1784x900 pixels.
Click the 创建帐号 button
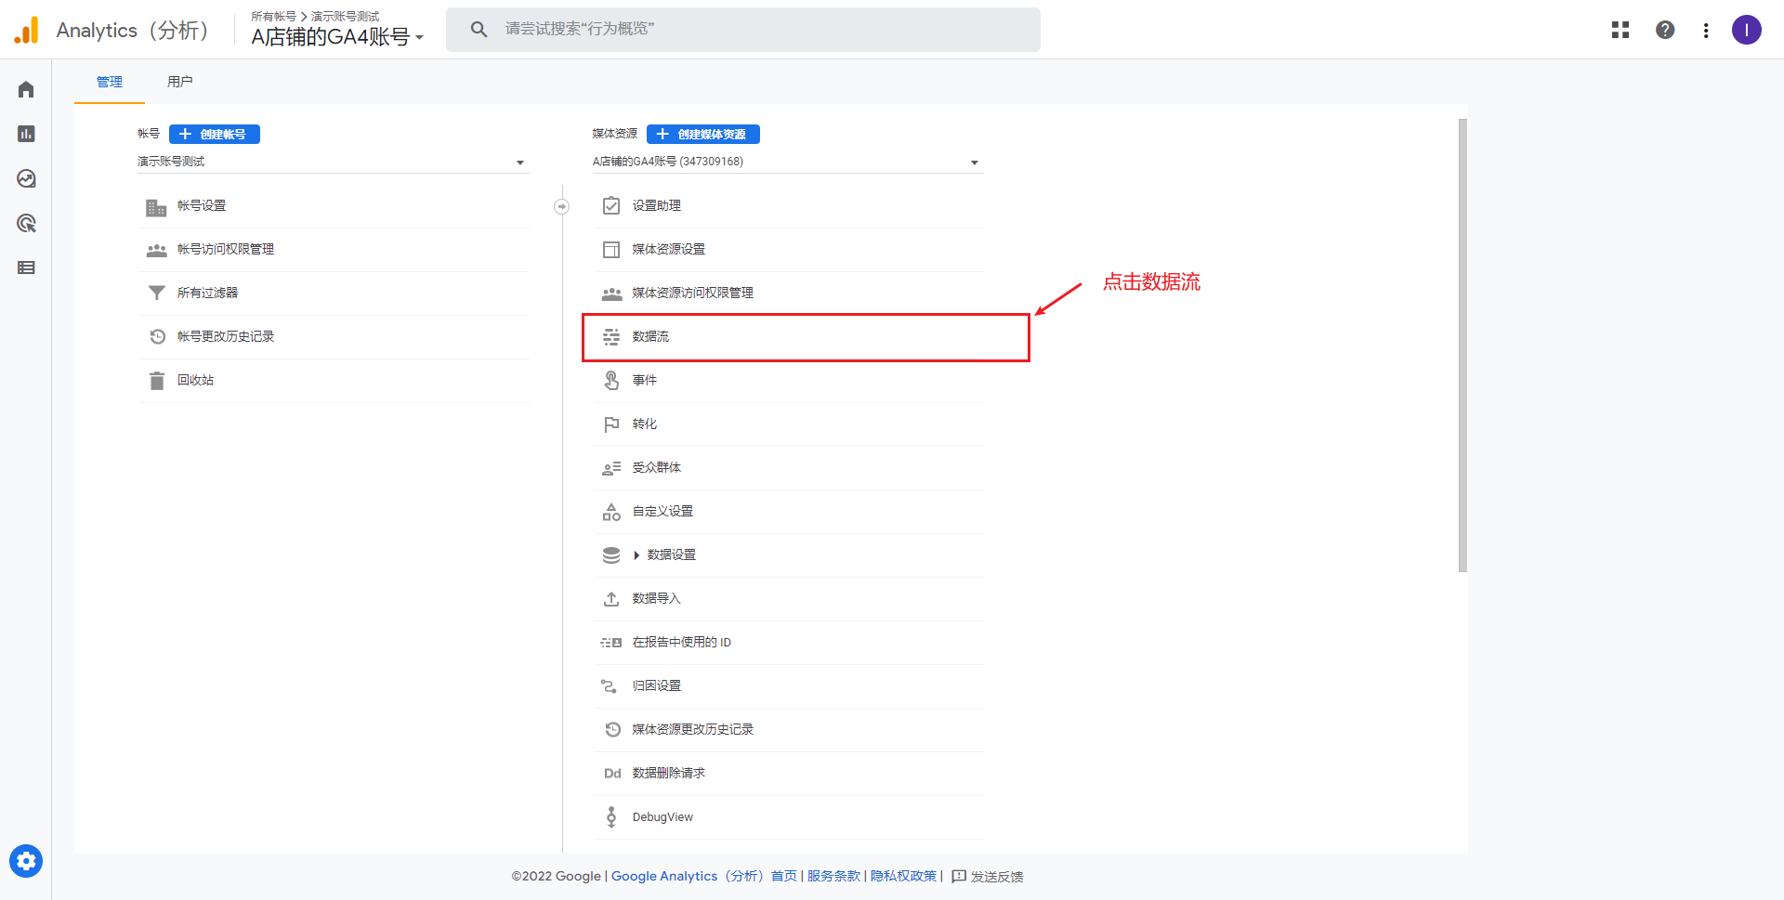(x=215, y=134)
